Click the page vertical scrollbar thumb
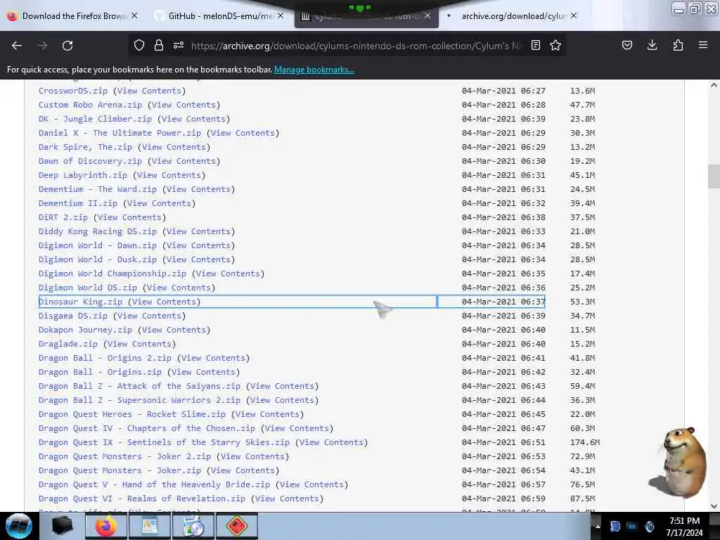Viewport: 720px width, 540px height. [x=714, y=176]
